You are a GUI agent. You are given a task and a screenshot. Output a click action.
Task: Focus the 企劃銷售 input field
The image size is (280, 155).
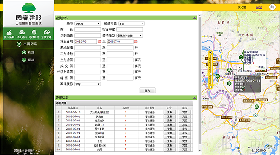(87, 36)
